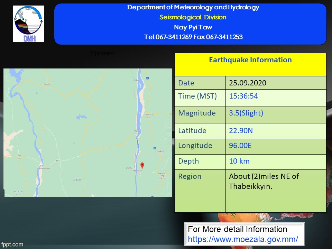Select Kanbalu town label on map
The image size is (332, 249).
[x=47, y=84]
